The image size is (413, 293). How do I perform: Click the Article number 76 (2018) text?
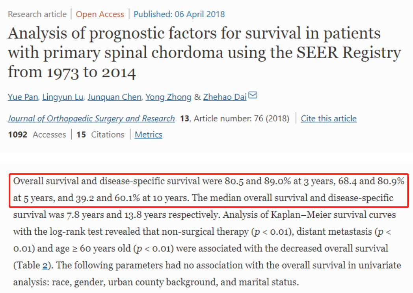(242, 118)
